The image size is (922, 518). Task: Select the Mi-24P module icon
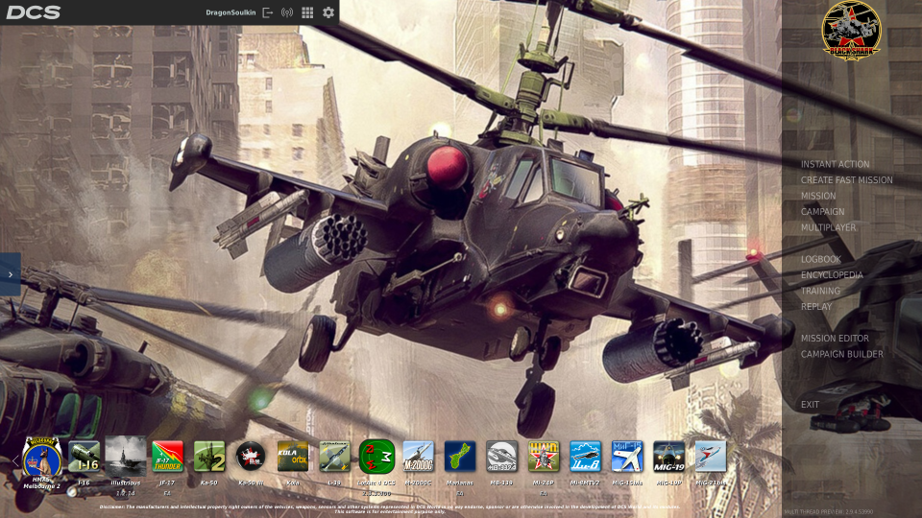pyautogui.click(x=544, y=457)
